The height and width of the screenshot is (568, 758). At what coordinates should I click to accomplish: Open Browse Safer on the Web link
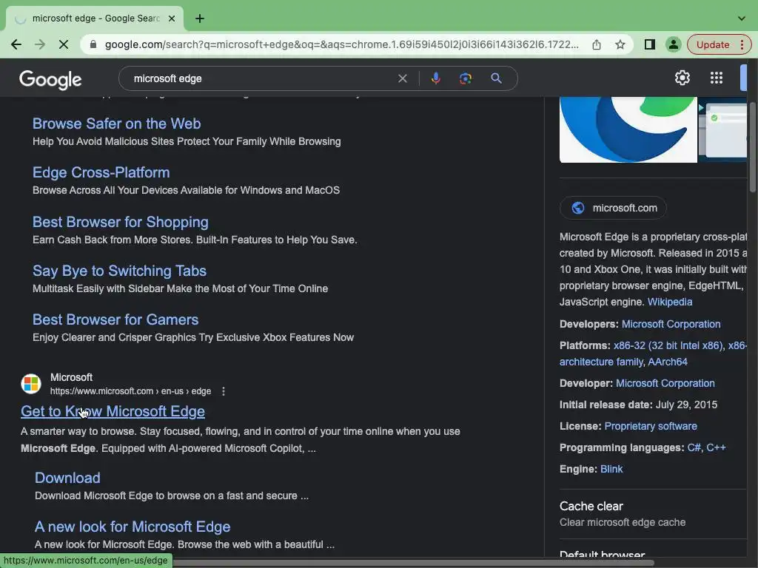click(116, 124)
